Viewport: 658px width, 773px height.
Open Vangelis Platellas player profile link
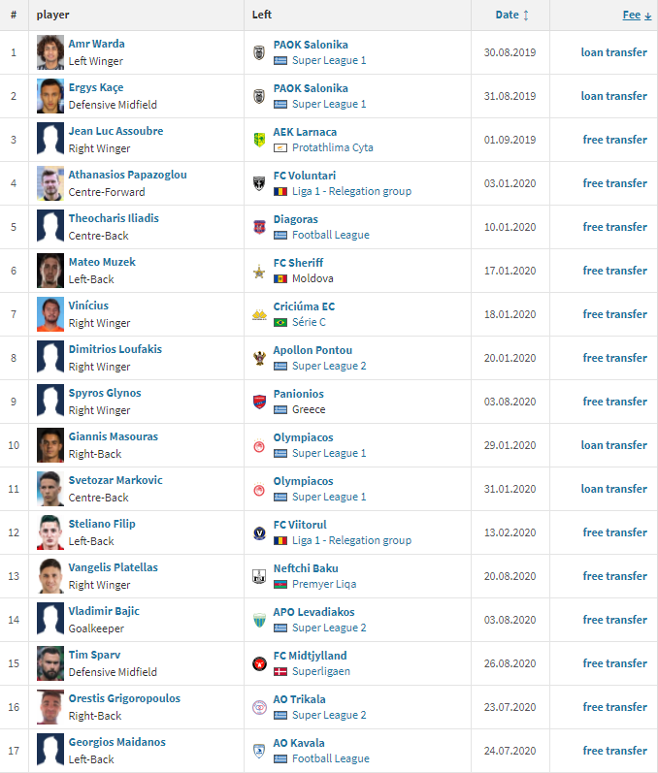point(113,567)
